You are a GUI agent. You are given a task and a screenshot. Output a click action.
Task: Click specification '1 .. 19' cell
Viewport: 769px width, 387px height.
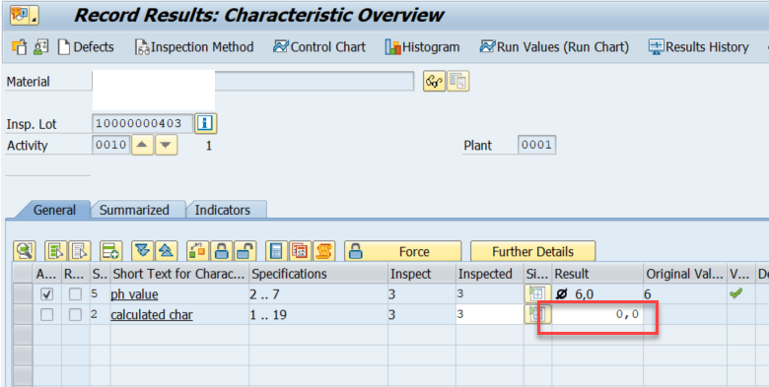(x=318, y=314)
